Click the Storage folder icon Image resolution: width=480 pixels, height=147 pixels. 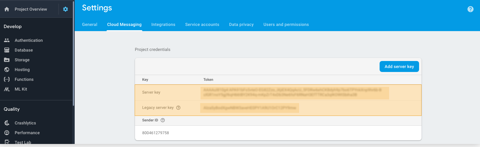(x=7, y=60)
